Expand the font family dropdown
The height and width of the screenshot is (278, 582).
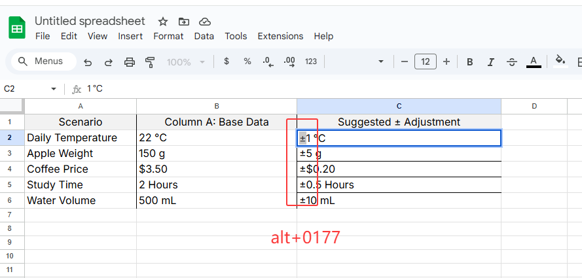(381, 62)
